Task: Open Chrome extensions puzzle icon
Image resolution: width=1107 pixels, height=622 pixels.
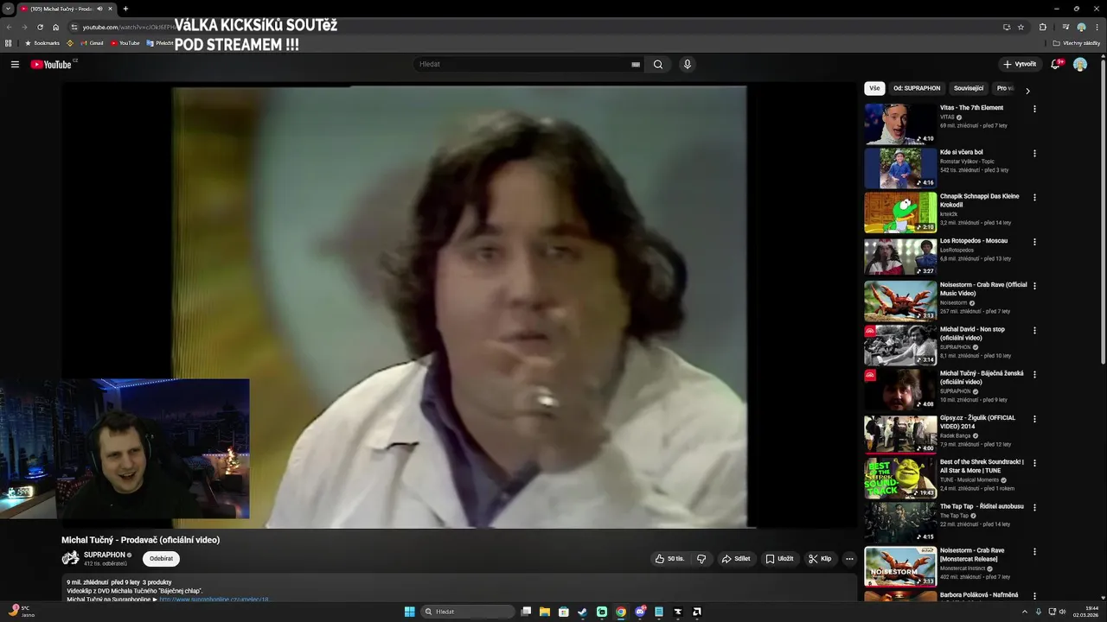Action: [x=1043, y=27]
